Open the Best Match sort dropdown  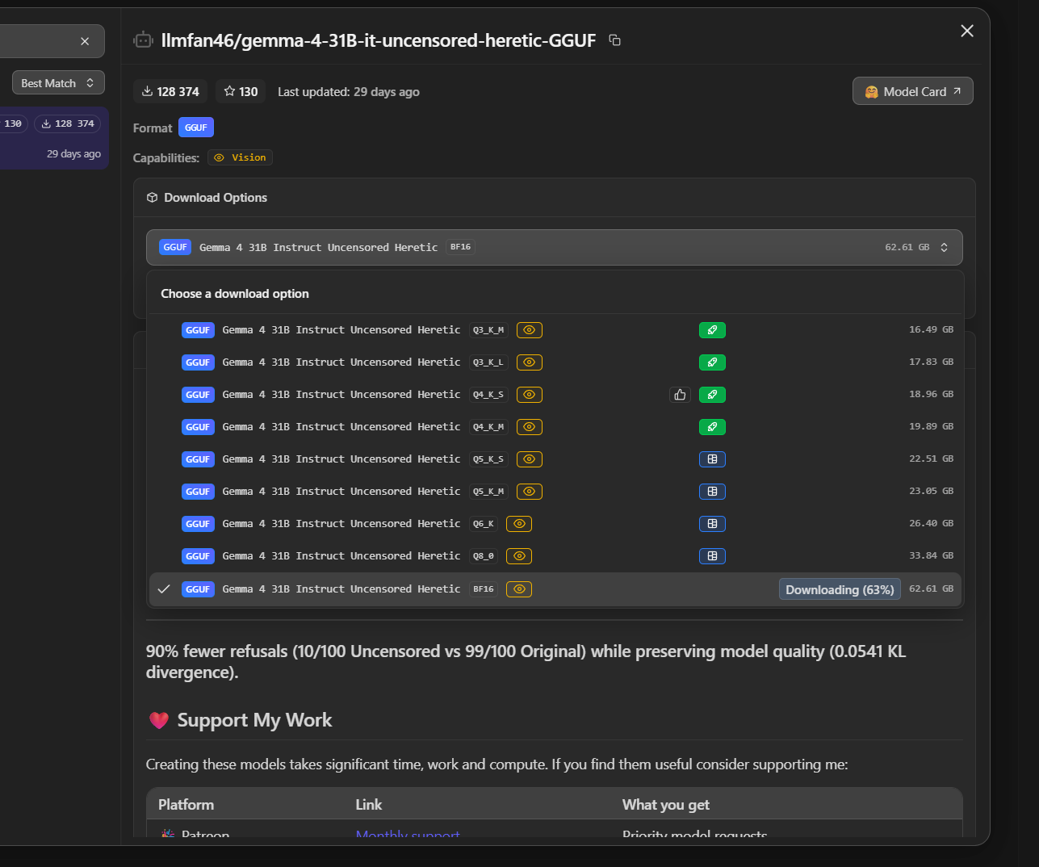[x=58, y=83]
